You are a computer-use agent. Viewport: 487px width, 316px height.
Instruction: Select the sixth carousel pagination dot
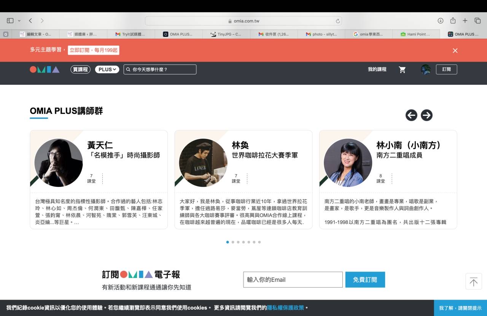point(254,242)
